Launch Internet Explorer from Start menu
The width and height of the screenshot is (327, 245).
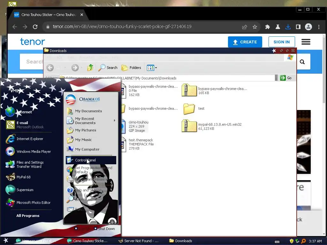(25, 139)
